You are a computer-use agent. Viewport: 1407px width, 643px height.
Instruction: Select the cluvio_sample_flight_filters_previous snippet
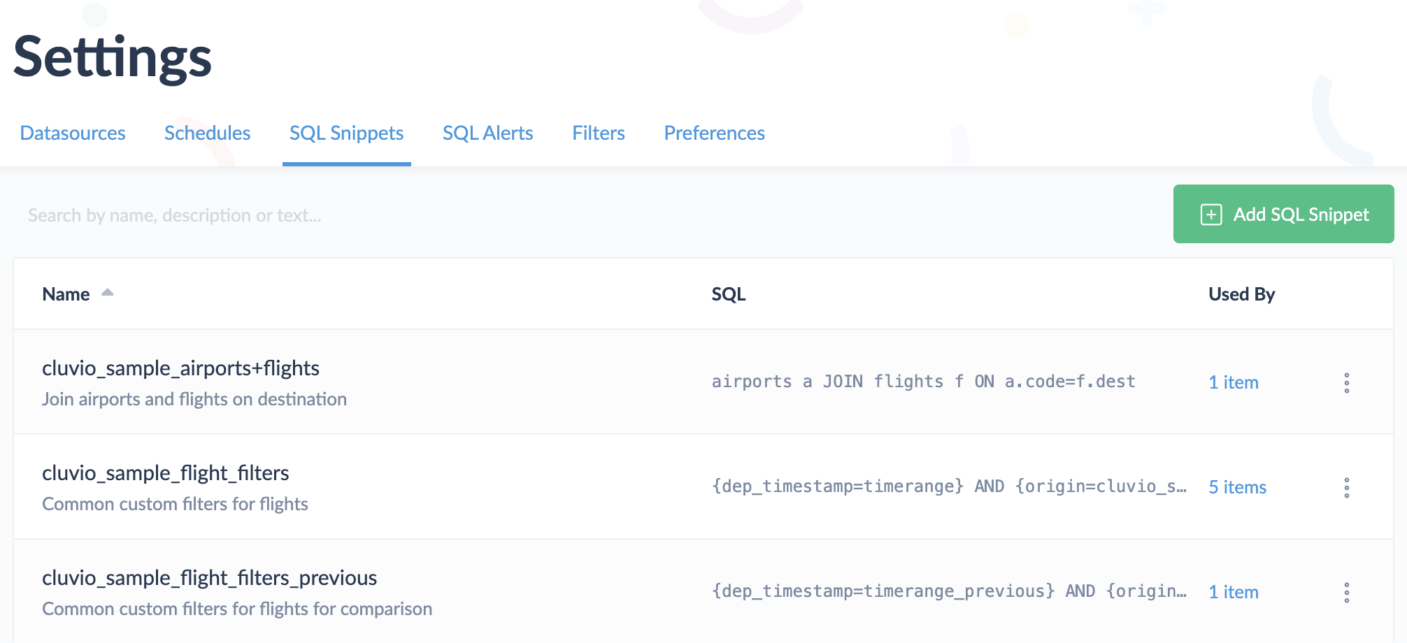pyautogui.click(x=209, y=578)
